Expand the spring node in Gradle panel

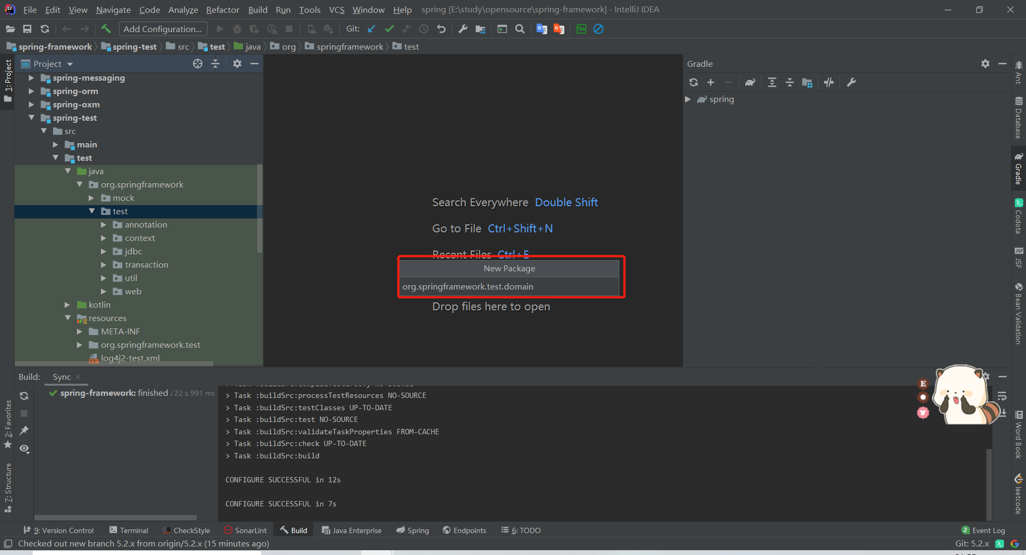688,99
